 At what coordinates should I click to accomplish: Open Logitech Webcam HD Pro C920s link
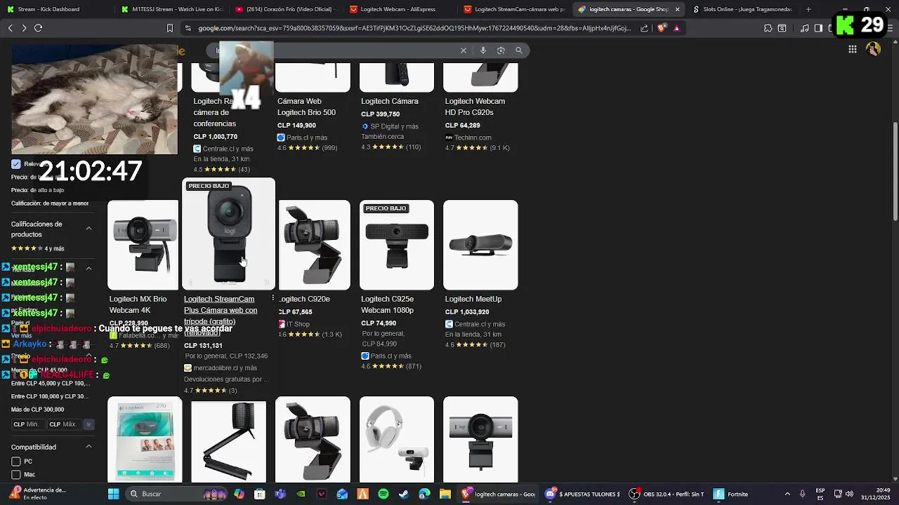click(475, 107)
